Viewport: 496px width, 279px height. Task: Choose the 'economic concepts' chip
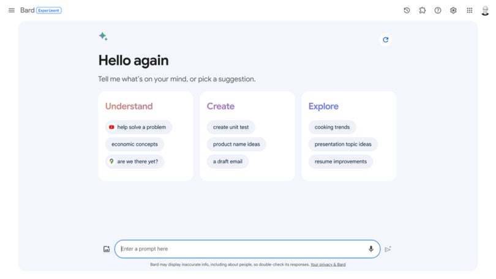pyautogui.click(x=135, y=144)
